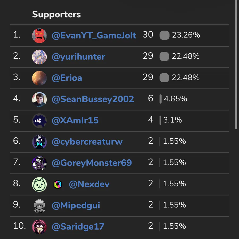Open the @Nexdev username link
239x239 pixels.
click(89, 184)
